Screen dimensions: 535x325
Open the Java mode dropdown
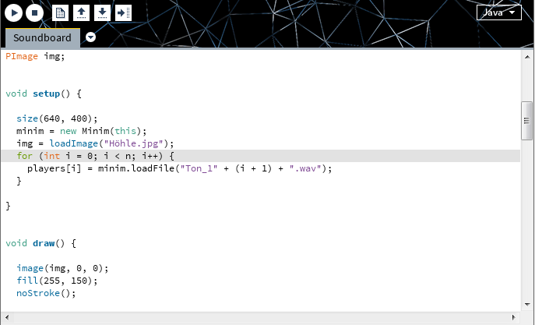pyautogui.click(x=499, y=12)
